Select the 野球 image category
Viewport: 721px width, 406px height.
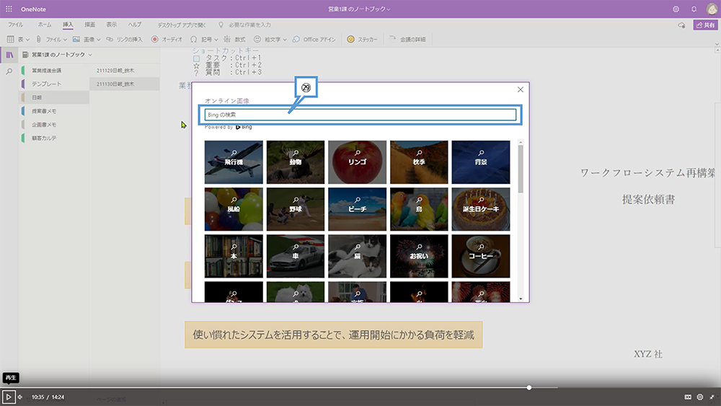pyautogui.click(x=295, y=209)
